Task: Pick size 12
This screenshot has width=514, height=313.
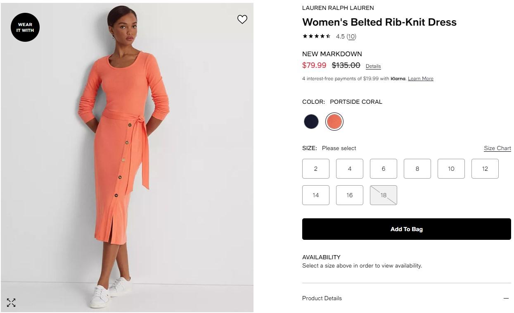Action: coord(485,169)
